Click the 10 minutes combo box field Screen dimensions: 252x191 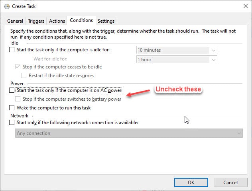tap(177, 50)
